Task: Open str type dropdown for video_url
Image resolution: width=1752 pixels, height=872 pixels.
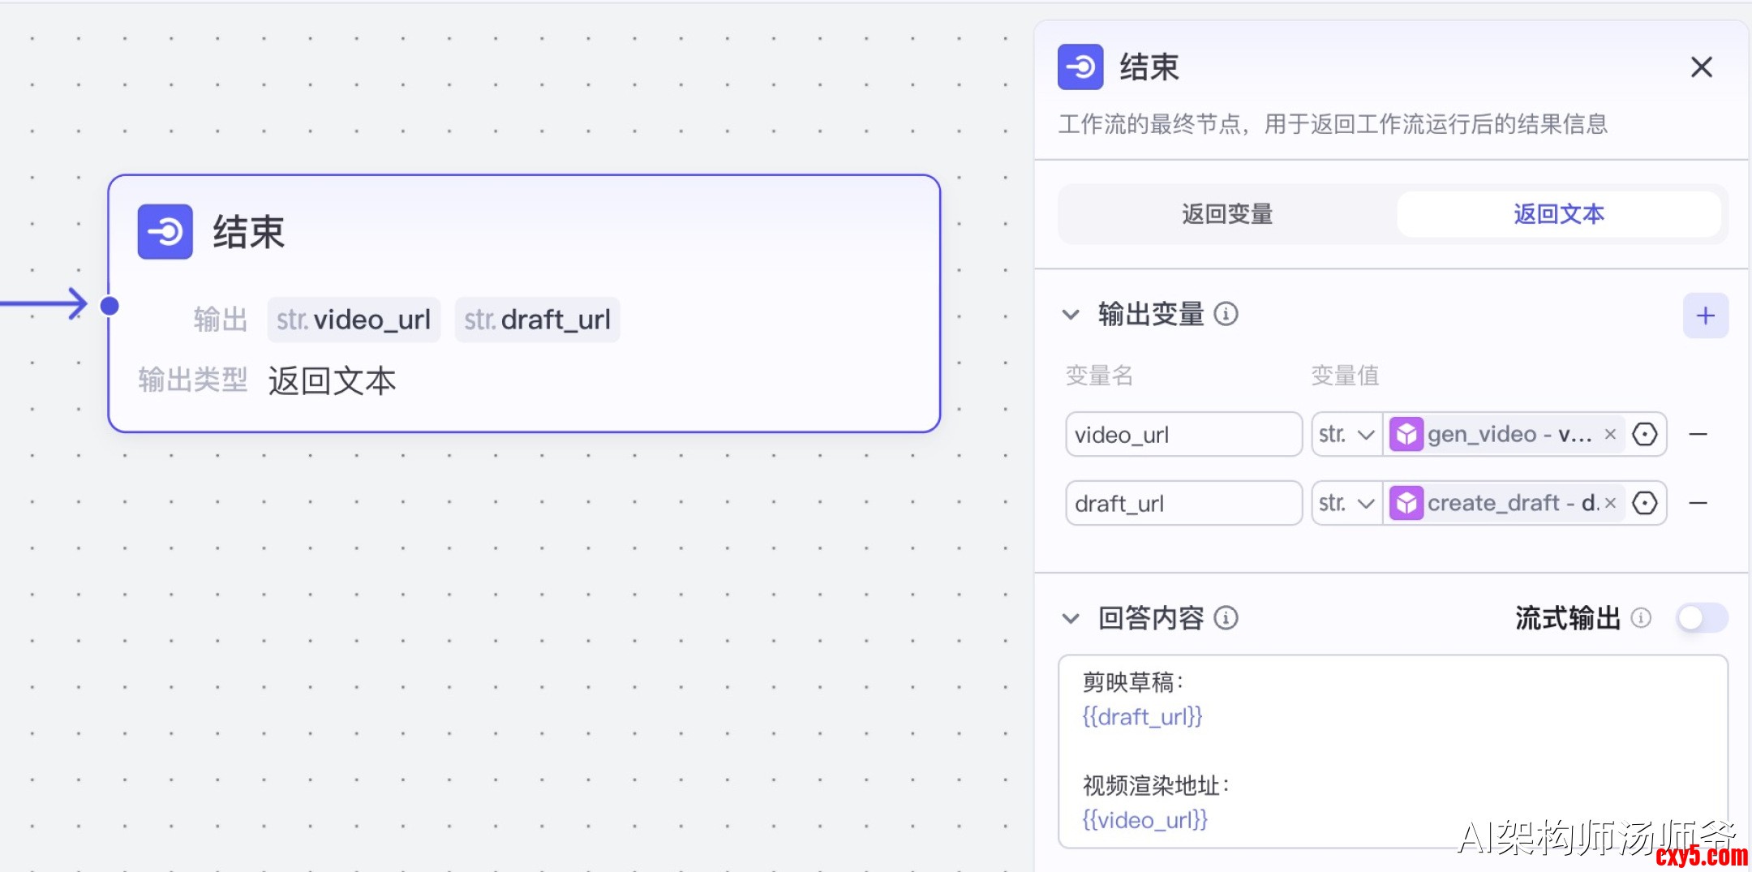Action: (x=1346, y=435)
